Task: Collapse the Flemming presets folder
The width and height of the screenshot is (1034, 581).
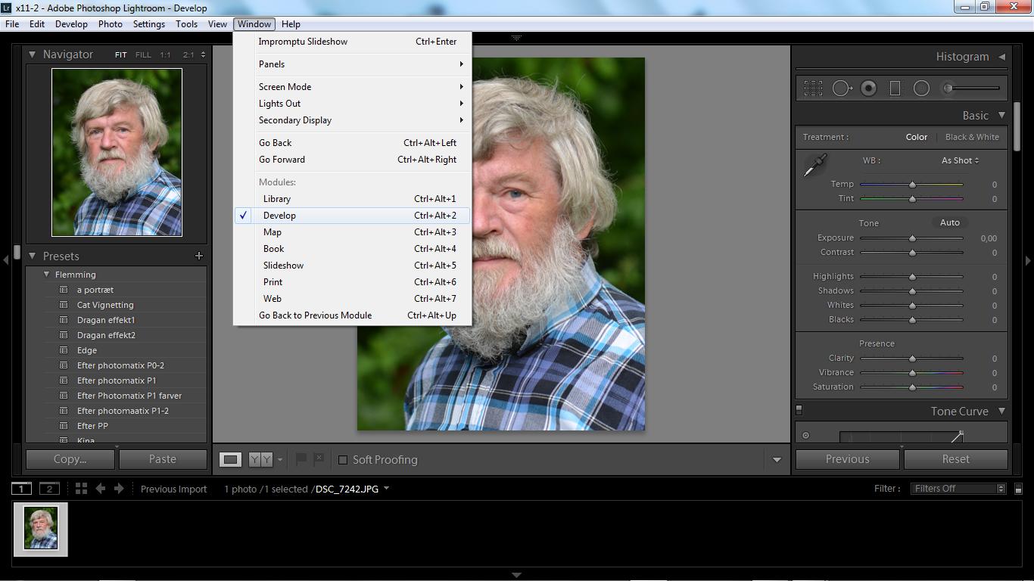Action: click(47, 275)
